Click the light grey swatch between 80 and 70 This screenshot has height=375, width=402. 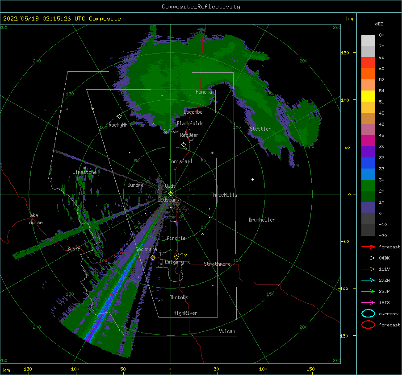pos(368,41)
